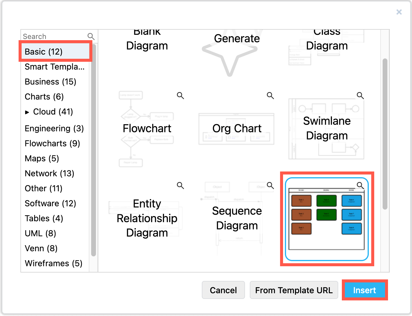Cancel the template selection

[x=223, y=290]
